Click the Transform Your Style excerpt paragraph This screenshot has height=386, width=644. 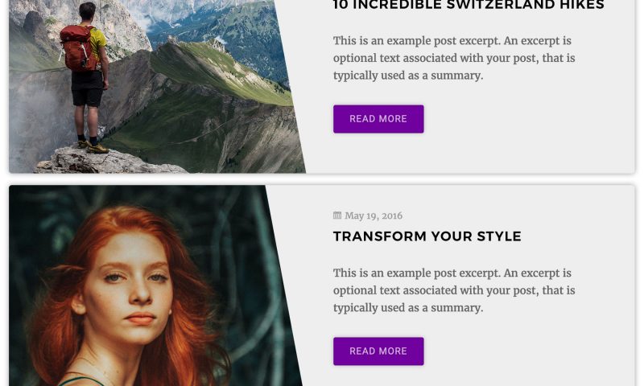(x=454, y=290)
